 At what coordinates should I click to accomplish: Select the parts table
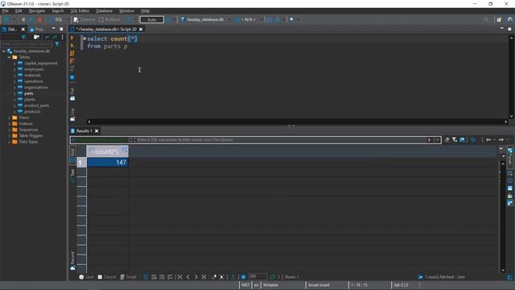[x=29, y=93]
